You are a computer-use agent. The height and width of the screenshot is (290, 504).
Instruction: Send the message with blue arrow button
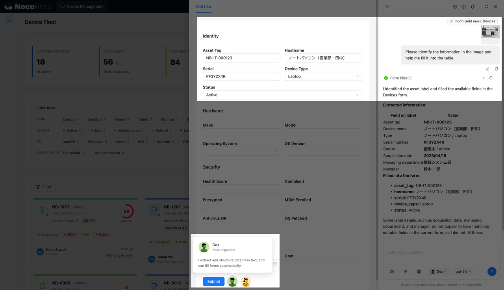coord(491,272)
